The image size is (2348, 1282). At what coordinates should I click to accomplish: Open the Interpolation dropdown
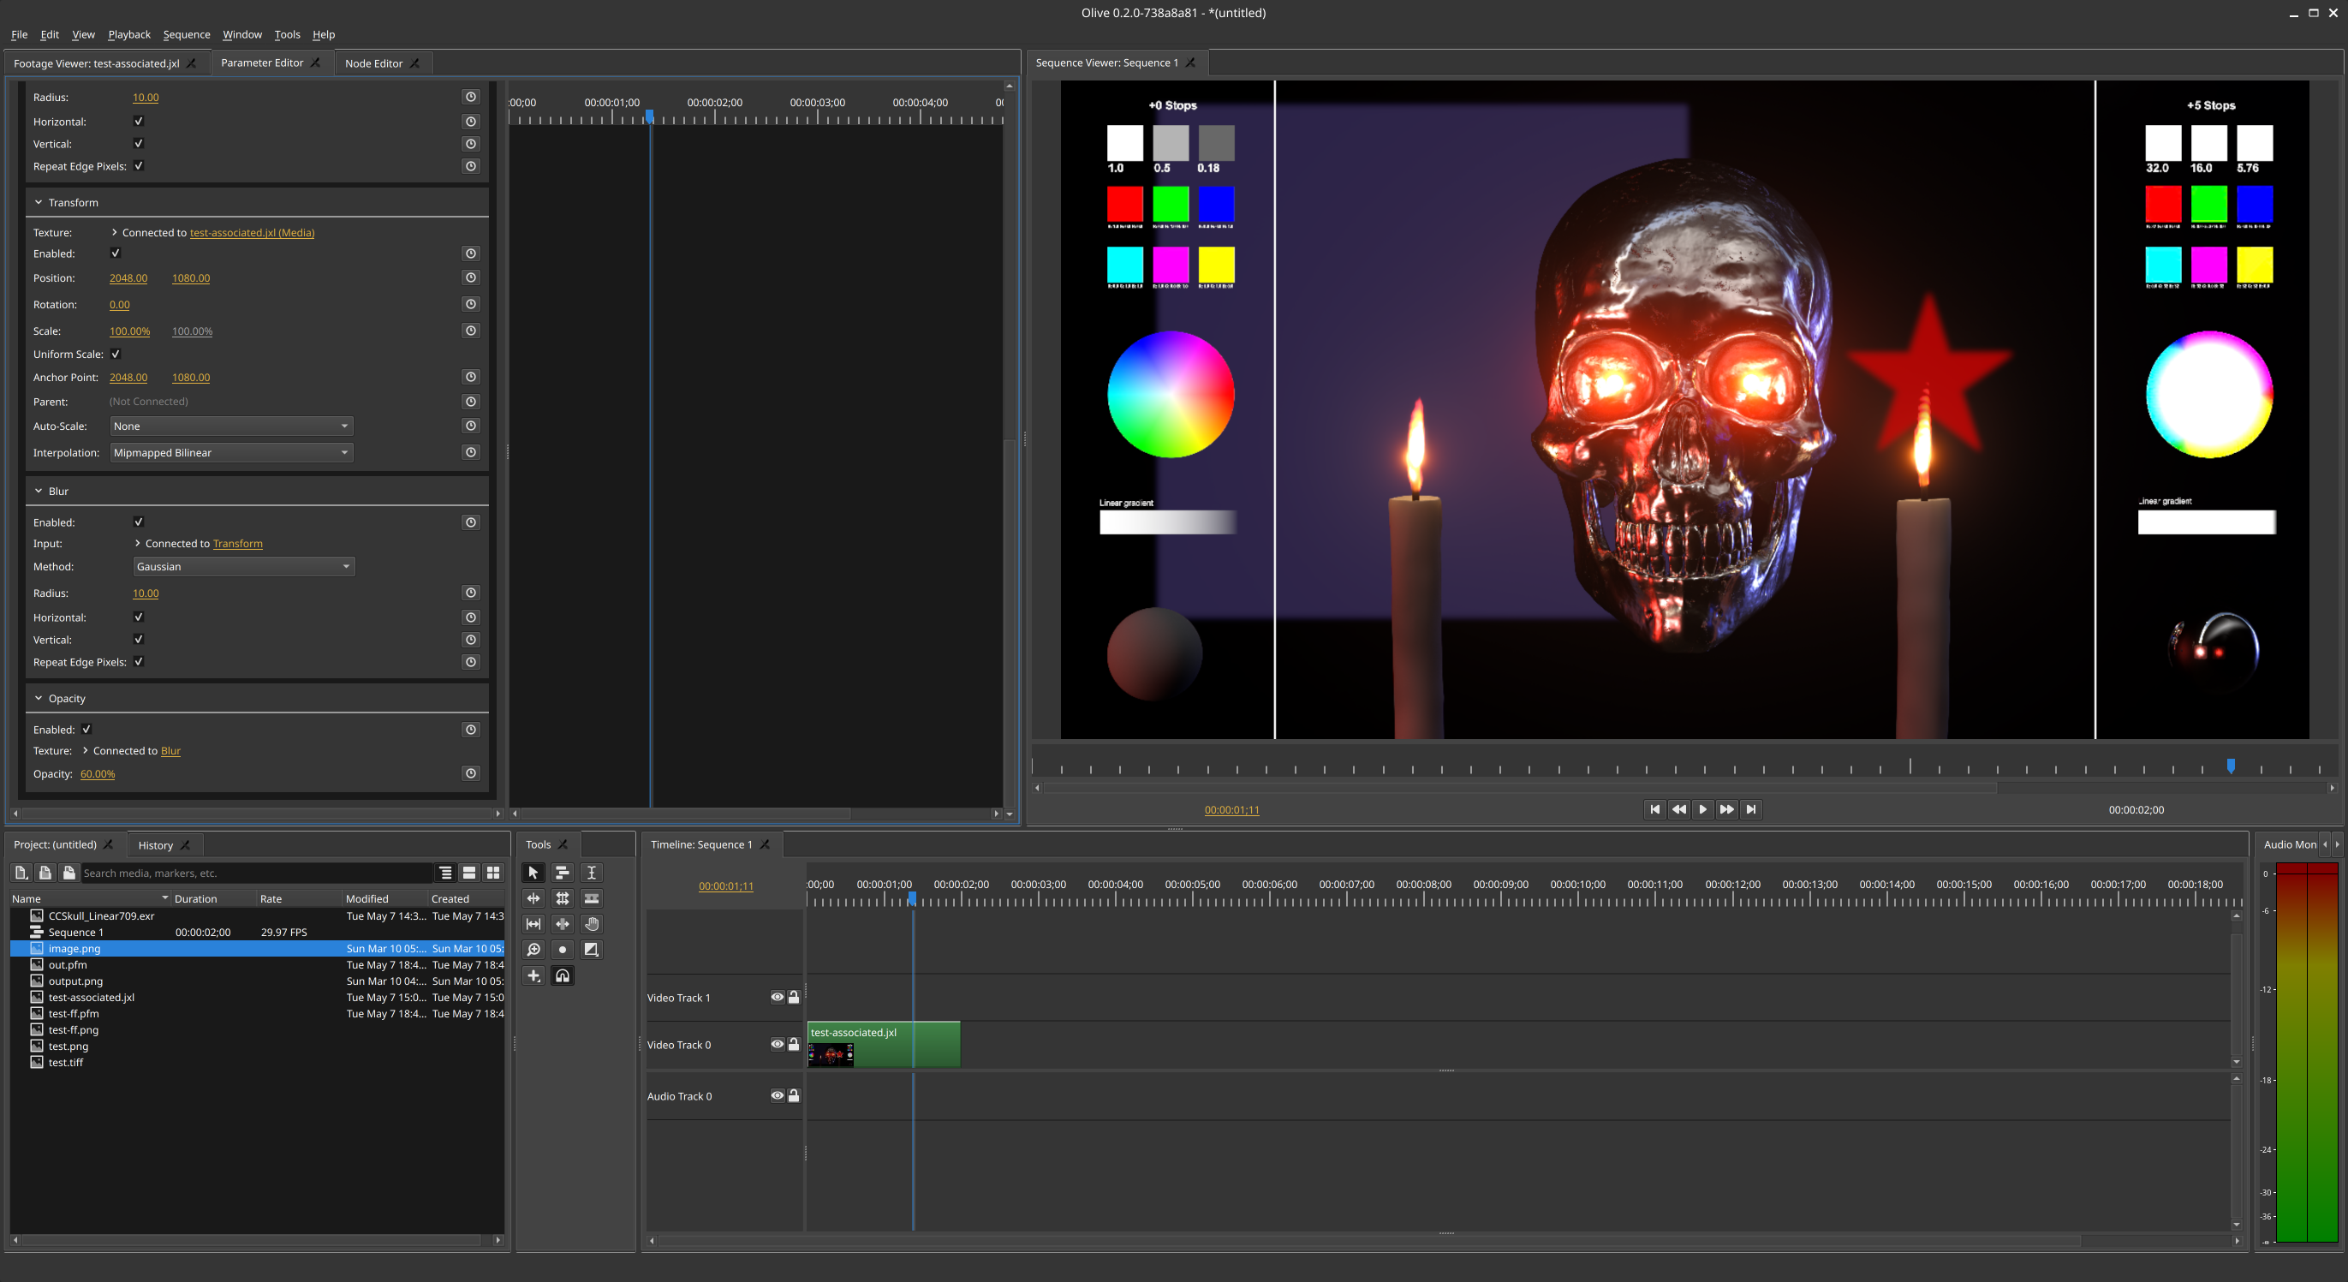[230, 452]
